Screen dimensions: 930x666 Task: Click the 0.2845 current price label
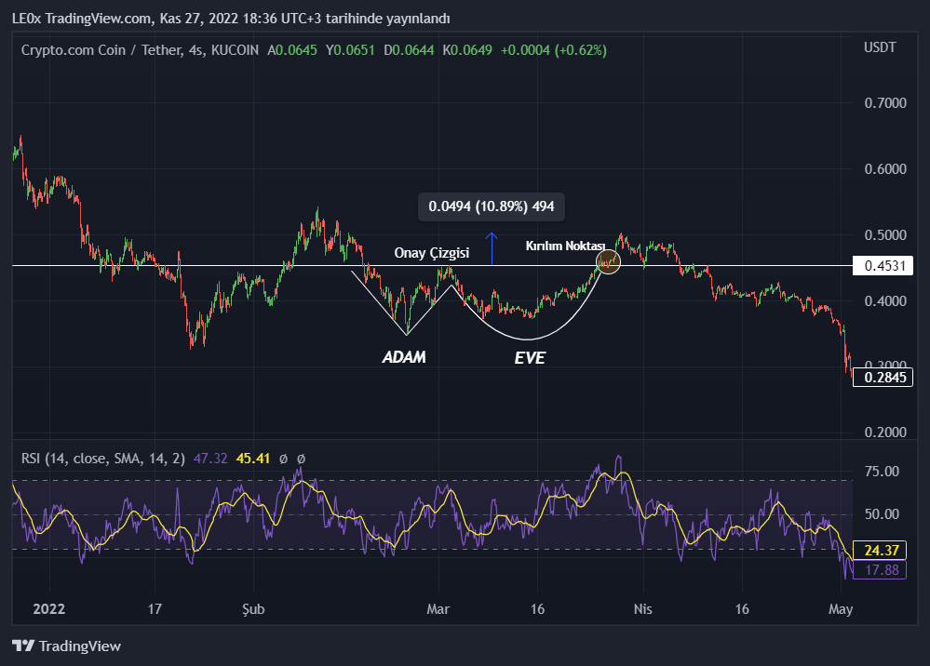pyautogui.click(x=881, y=377)
